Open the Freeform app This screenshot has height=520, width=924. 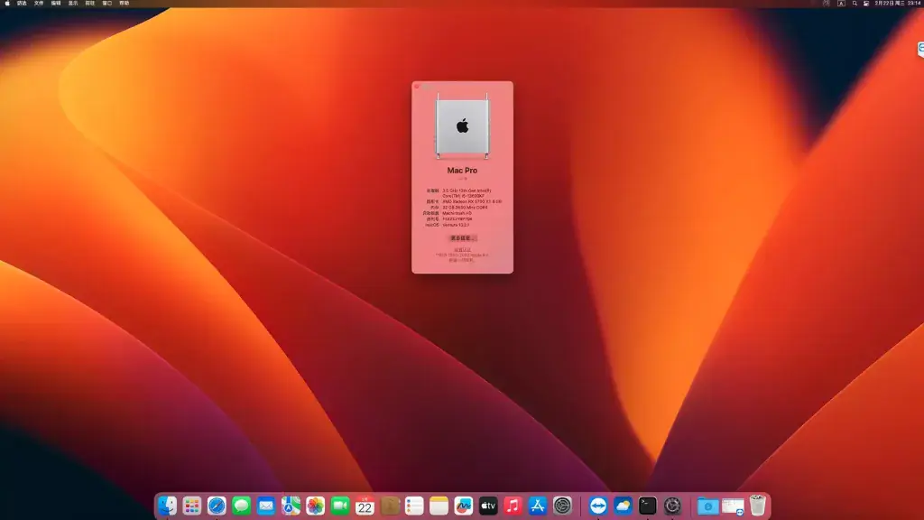point(464,506)
